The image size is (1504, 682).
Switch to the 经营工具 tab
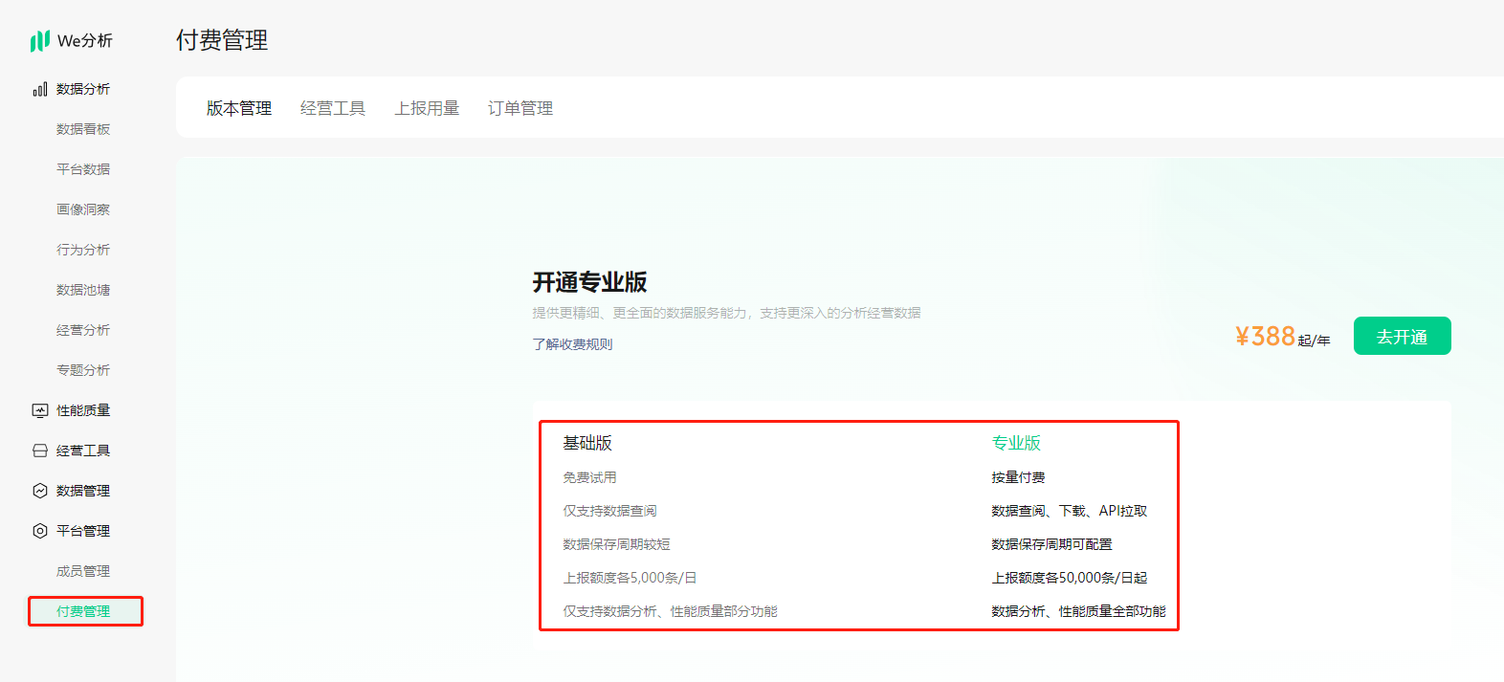pos(333,108)
